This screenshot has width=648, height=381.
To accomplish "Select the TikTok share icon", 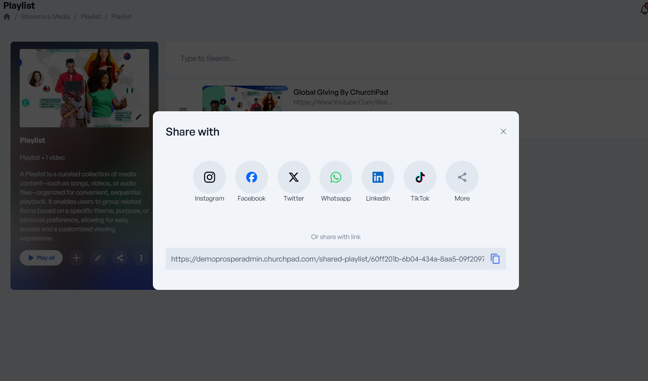I will [420, 177].
